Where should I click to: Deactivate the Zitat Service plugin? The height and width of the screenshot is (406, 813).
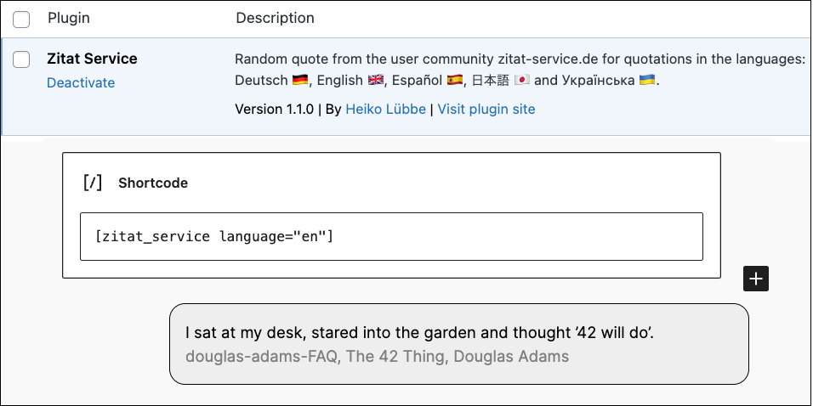81,82
